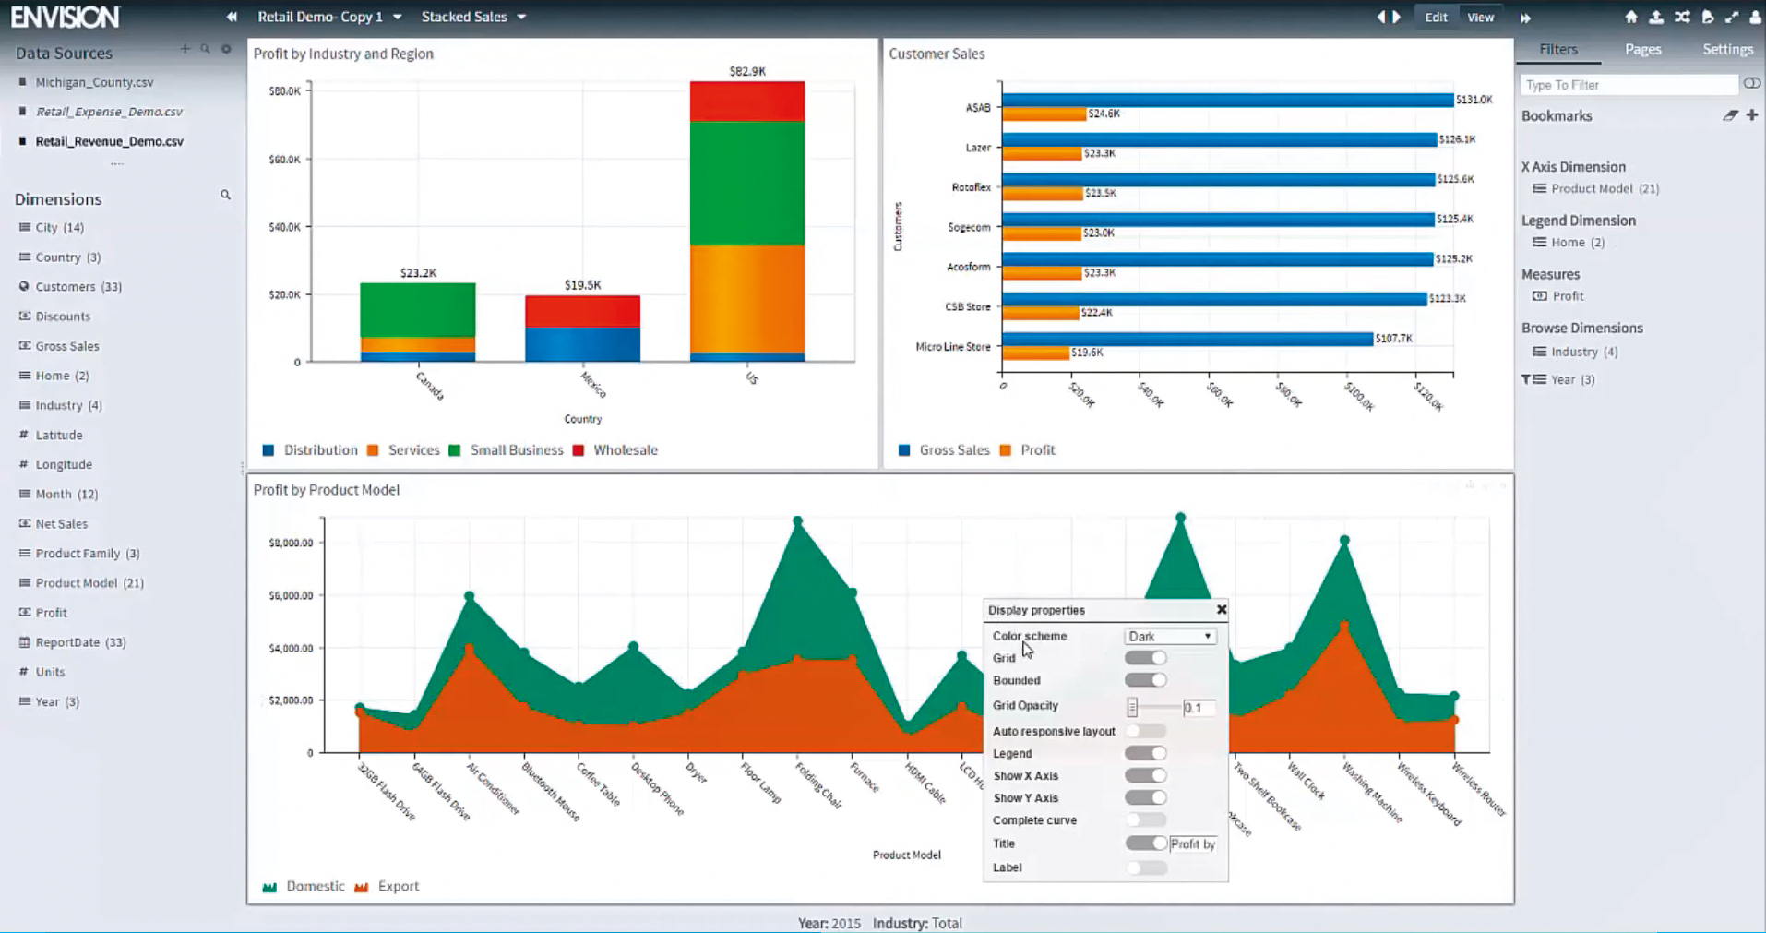
Task: Switch to the Pages tab
Action: (x=1642, y=49)
